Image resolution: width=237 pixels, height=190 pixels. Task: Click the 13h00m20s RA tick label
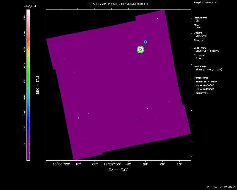62,164
